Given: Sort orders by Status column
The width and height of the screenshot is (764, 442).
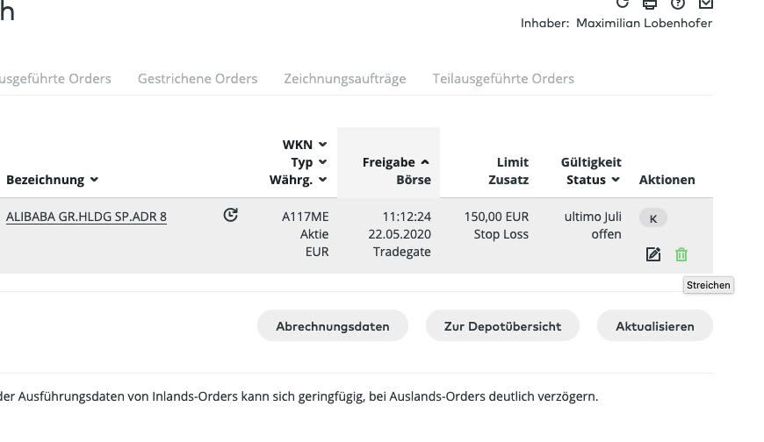Looking at the screenshot, I should [x=616, y=180].
